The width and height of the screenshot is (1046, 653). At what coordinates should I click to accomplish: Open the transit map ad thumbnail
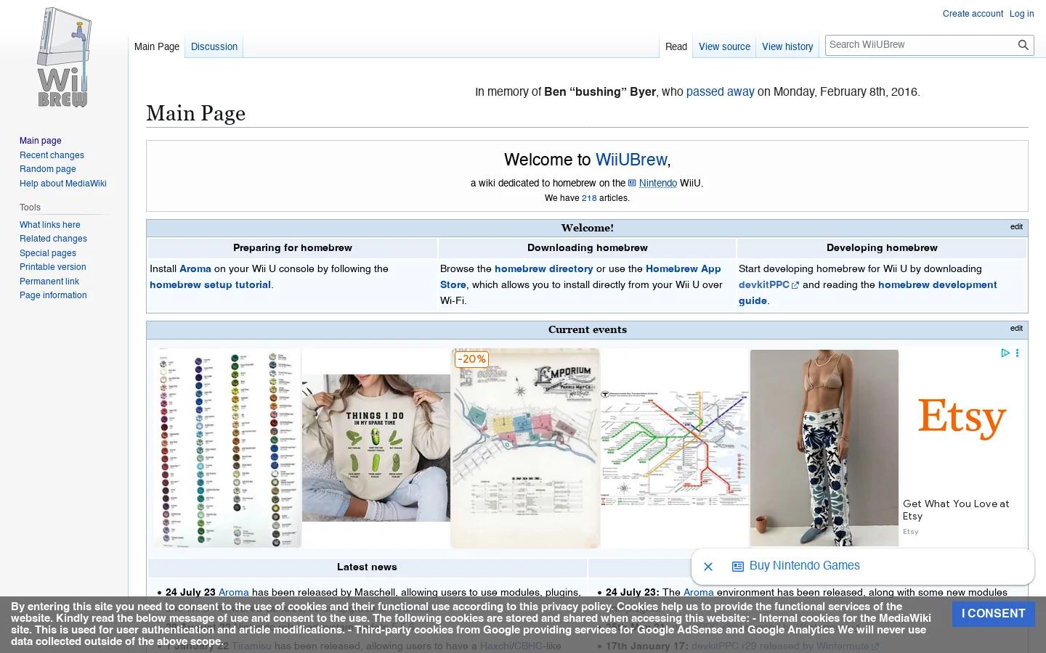click(x=675, y=448)
